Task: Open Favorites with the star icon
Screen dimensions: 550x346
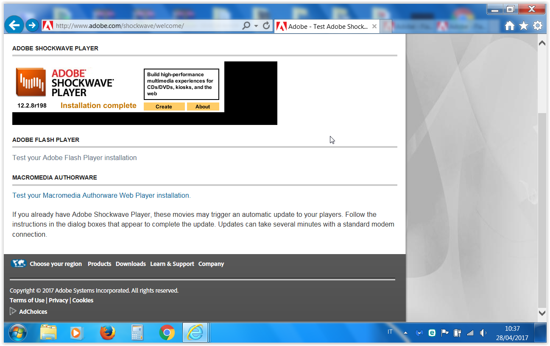Action: click(524, 26)
